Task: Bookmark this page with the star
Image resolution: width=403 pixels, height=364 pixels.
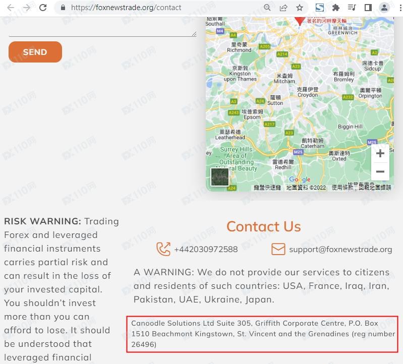Action: (x=300, y=8)
